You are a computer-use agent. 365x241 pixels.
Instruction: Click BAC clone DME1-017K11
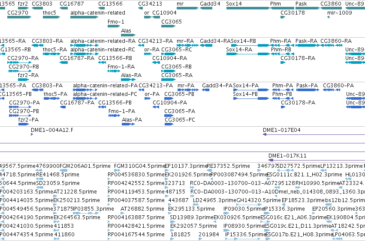click(x=287, y=156)
